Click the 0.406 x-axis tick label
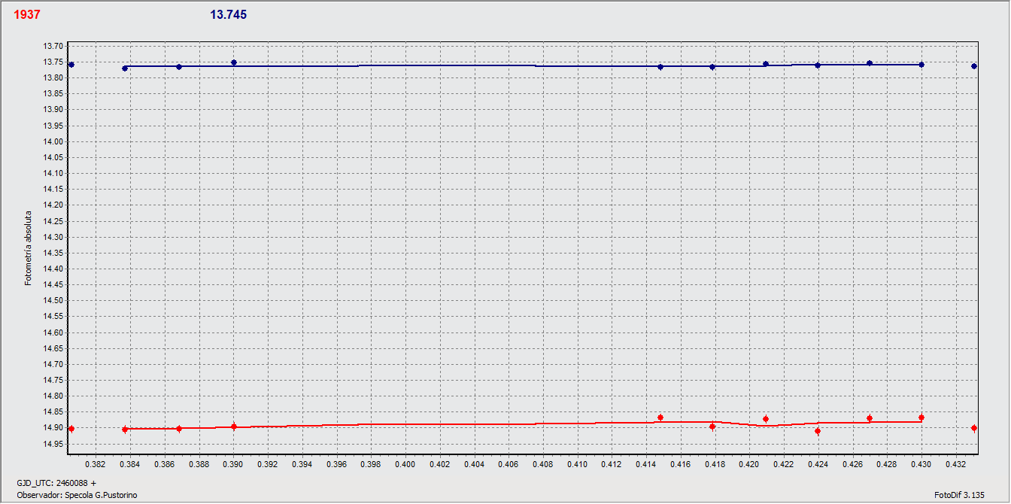 [509, 465]
